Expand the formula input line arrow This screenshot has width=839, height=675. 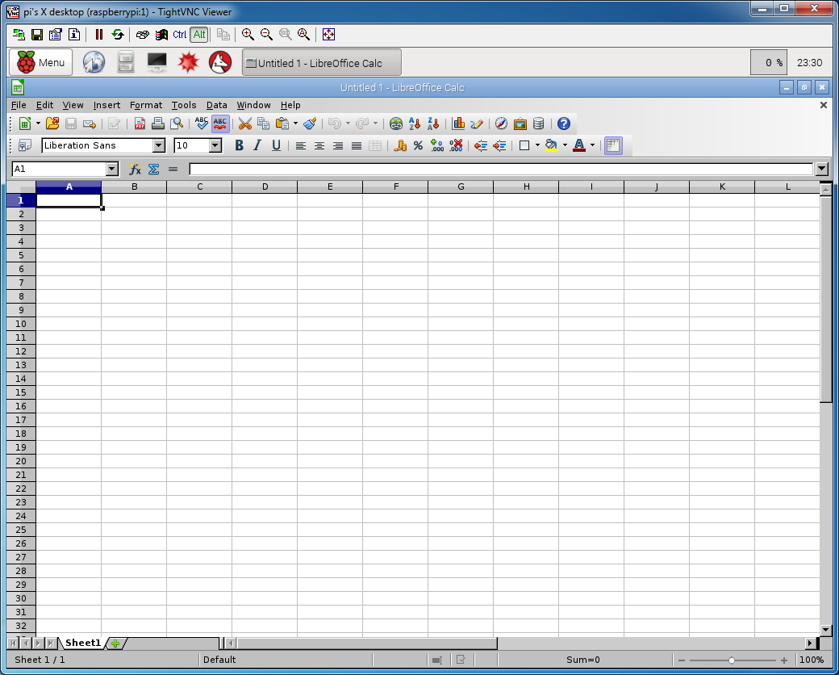click(822, 170)
